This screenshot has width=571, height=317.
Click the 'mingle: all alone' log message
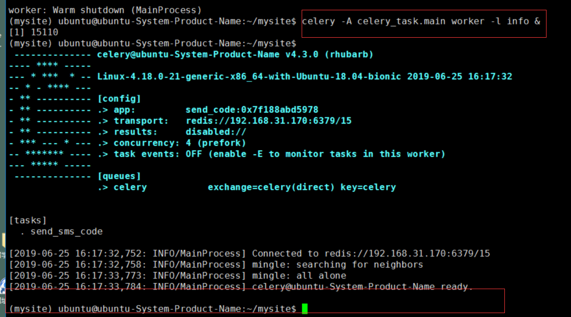[x=299, y=276]
